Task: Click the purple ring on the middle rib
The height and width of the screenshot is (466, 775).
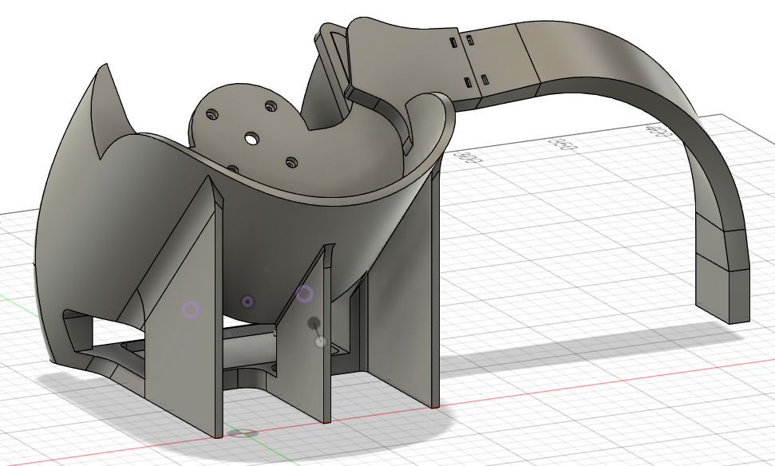Action: pyautogui.click(x=304, y=294)
